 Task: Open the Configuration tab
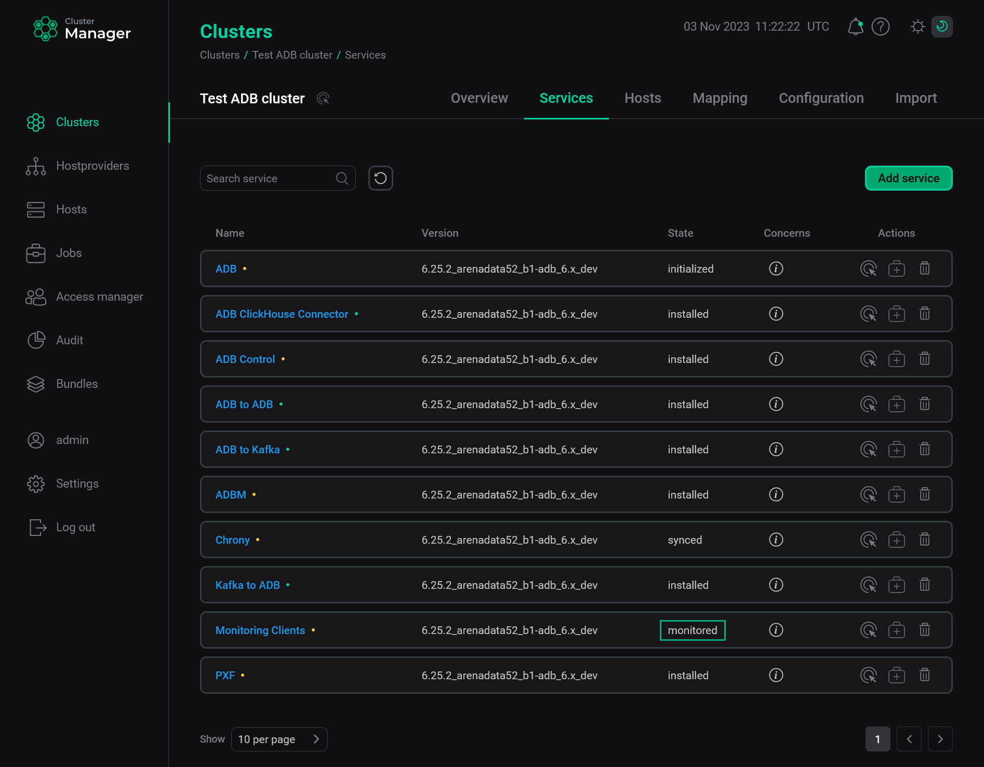click(821, 98)
